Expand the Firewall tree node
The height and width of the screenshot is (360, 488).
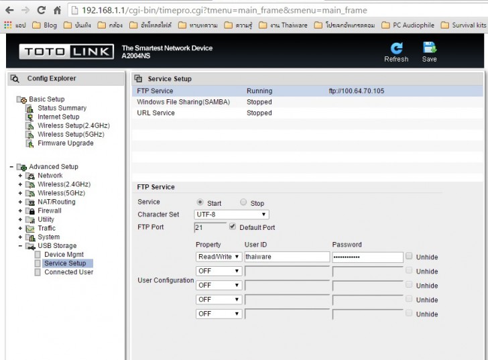pyautogui.click(x=20, y=211)
